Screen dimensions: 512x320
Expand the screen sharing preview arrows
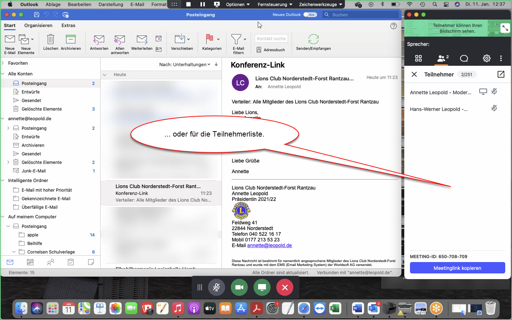point(505,28)
